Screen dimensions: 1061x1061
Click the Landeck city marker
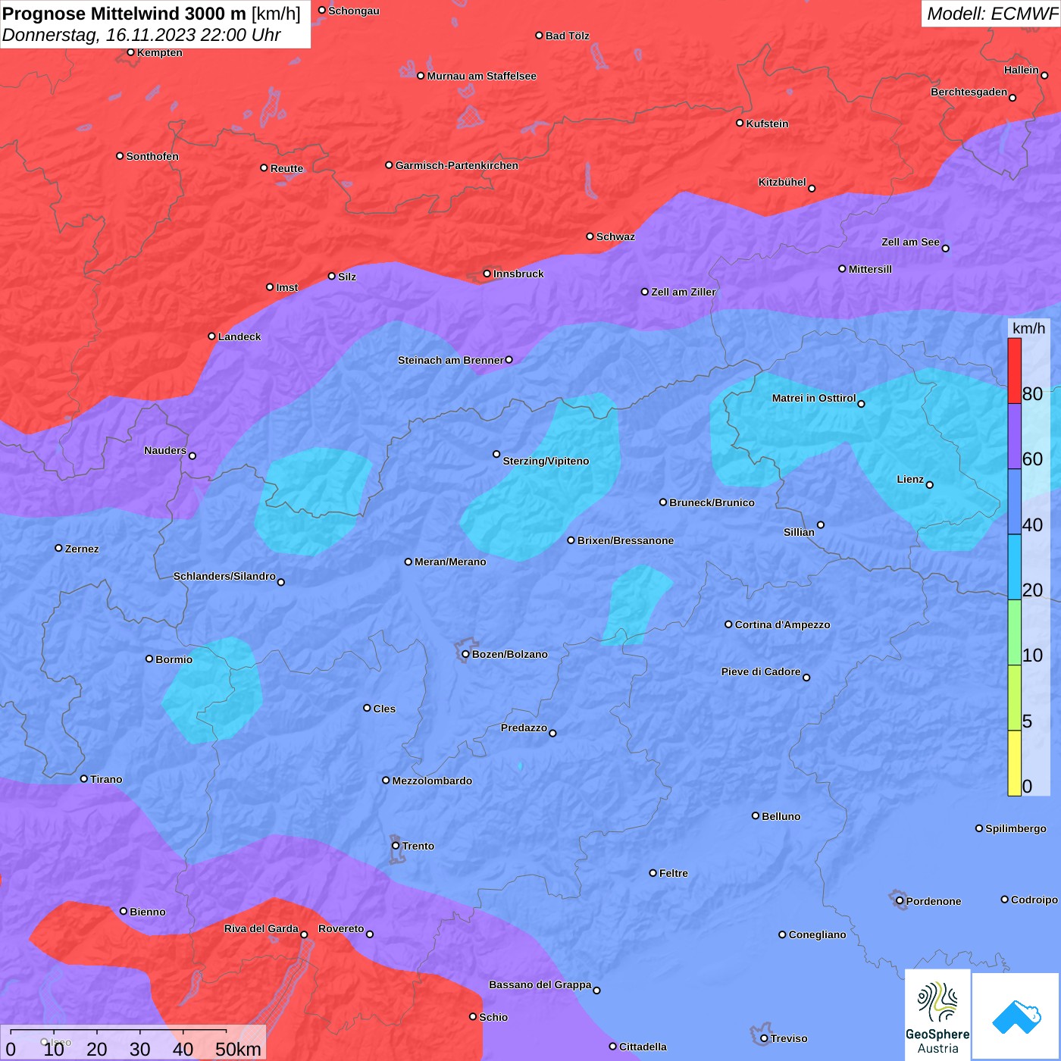[x=212, y=336]
